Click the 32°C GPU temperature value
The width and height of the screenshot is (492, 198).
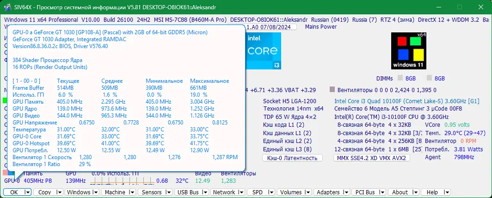[x=182, y=181]
